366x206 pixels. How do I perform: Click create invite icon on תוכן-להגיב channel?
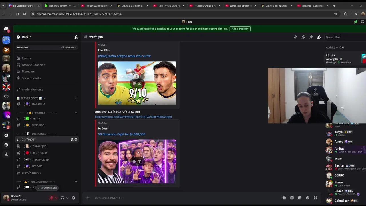point(72,140)
